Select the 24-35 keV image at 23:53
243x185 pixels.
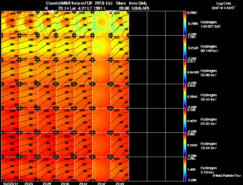pyautogui.click(x=120, y=121)
